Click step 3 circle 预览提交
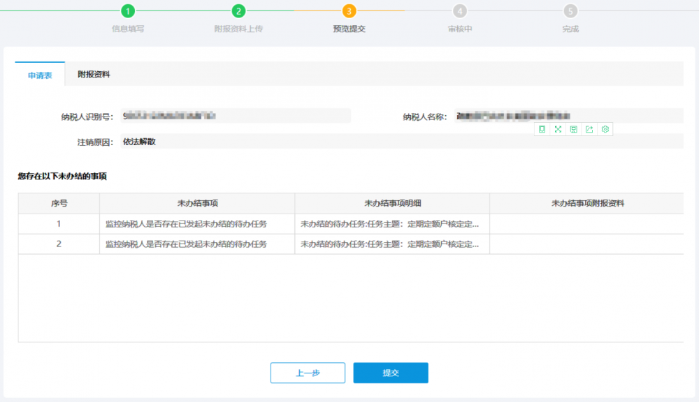The width and height of the screenshot is (699, 402). point(349,11)
